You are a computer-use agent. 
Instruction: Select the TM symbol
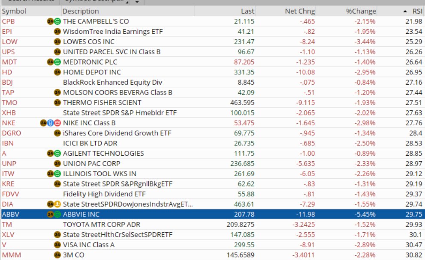[7, 225]
